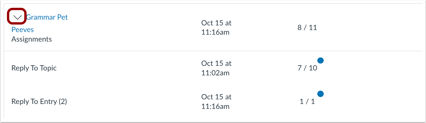Screen dimensions: 426x123
Task: Click the 'Oct 15 at' text in first row
Action: click(216, 23)
